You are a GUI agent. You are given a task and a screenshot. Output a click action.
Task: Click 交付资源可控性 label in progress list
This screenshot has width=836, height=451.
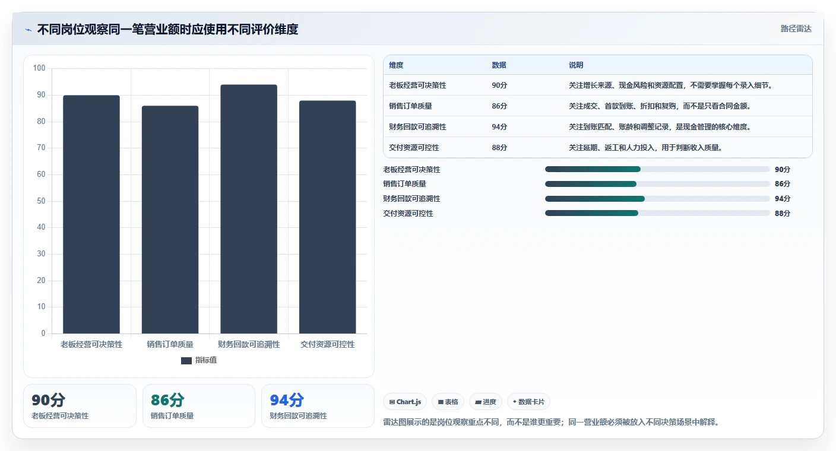click(x=408, y=214)
